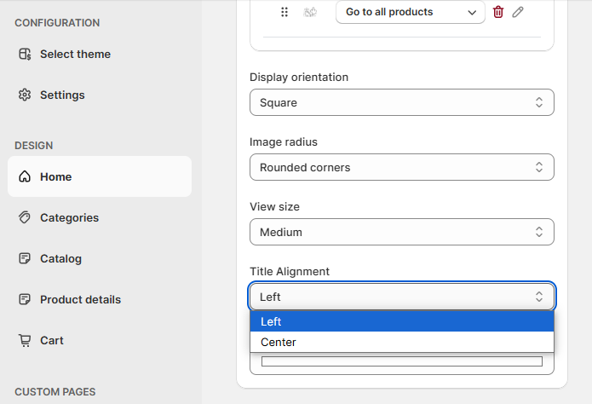Click the View size label
The image size is (592, 404).
(274, 207)
